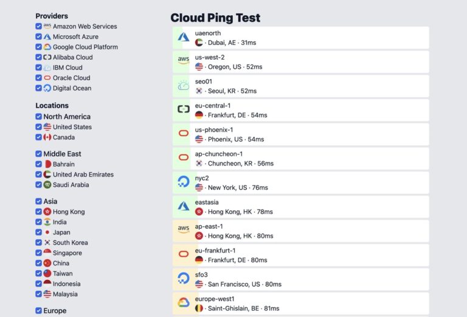Toggle the Microsoft Azure checkbox
This screenshot has height=317, width=467.
(x=39, y=37)
